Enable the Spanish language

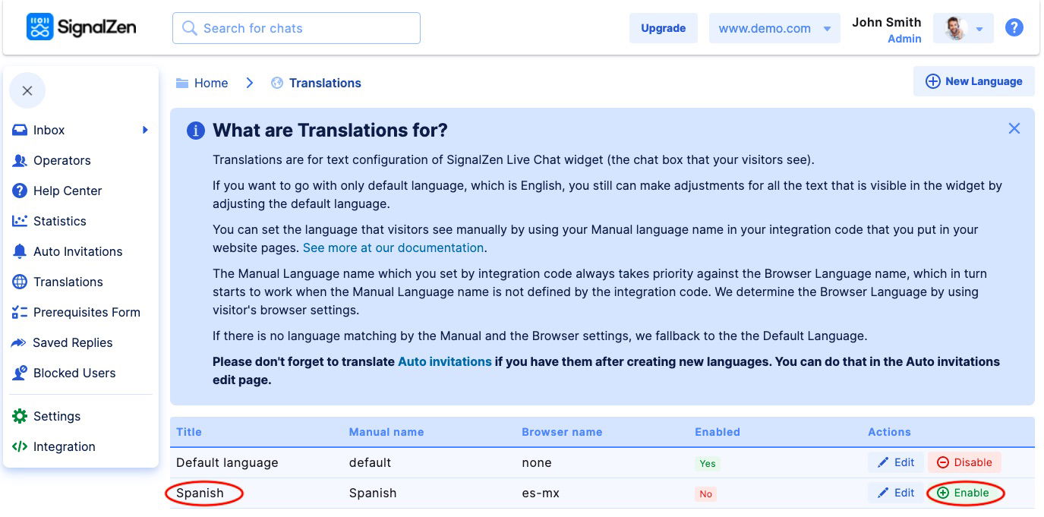coord(964,493)
